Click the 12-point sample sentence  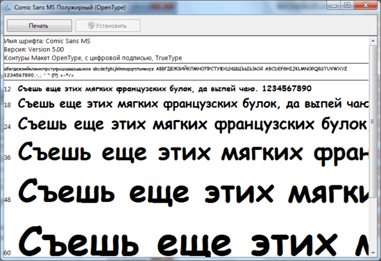click(164, 89)
